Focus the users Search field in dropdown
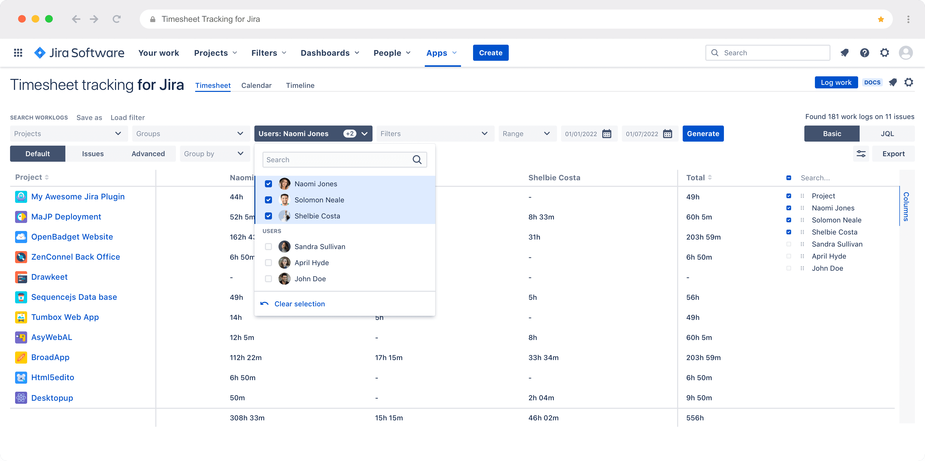The width and height of the screenshot is (925, 461). click(344, 160)
